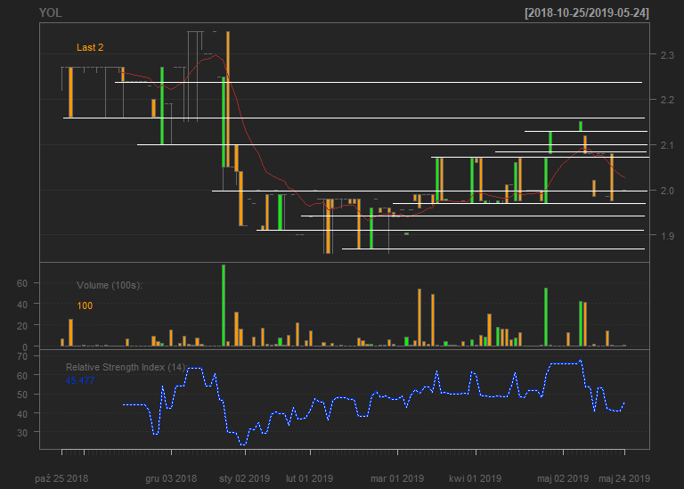Image resolution: width=684 pixels, height=489 pixels.
Task: Click the 30 label on RSI axis
Action: [x=21, y=433]
